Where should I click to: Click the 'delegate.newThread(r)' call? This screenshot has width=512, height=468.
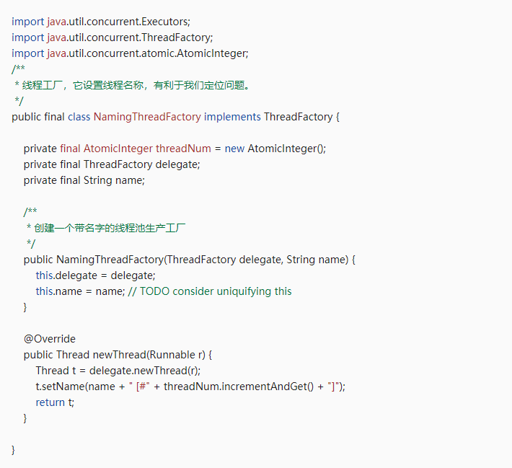pos(144,371)
